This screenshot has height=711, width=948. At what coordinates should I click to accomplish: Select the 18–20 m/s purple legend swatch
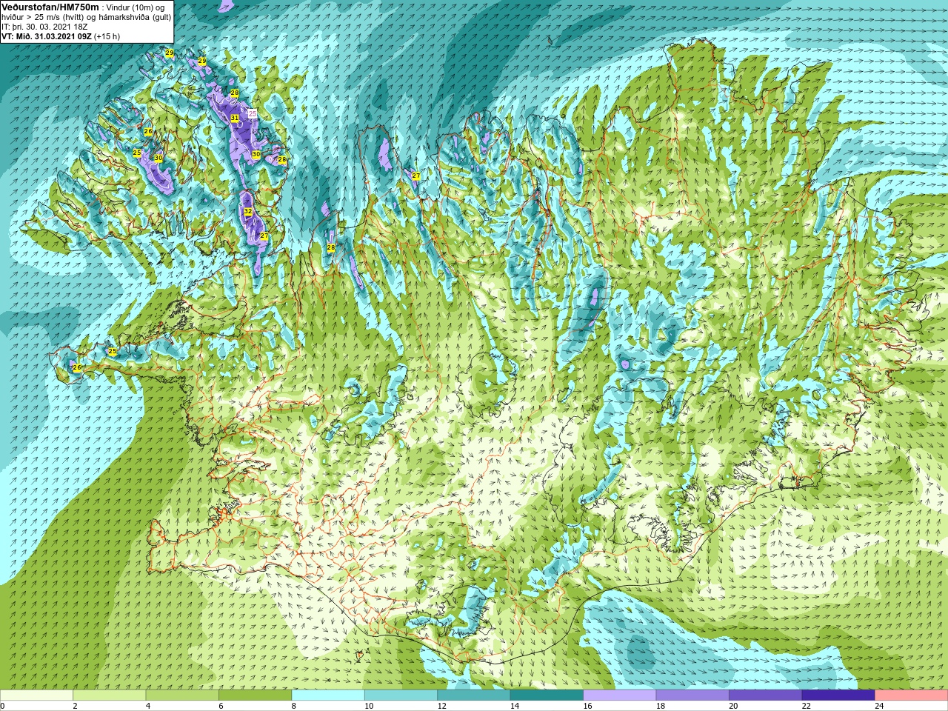(x=692, y=695)
